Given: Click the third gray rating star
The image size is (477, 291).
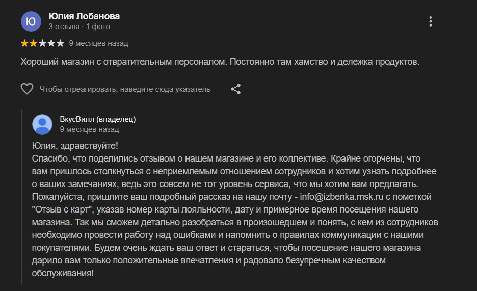Looking at the screenshot, I should click(x=42, y=43).
